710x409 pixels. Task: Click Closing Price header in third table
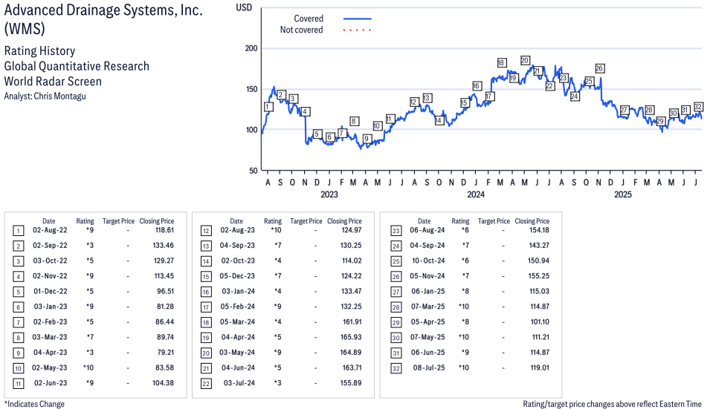pos(532,221)
